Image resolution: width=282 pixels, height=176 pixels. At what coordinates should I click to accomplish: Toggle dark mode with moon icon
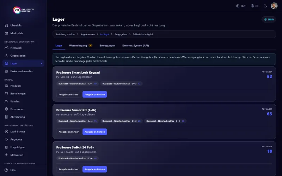(265, 6)
